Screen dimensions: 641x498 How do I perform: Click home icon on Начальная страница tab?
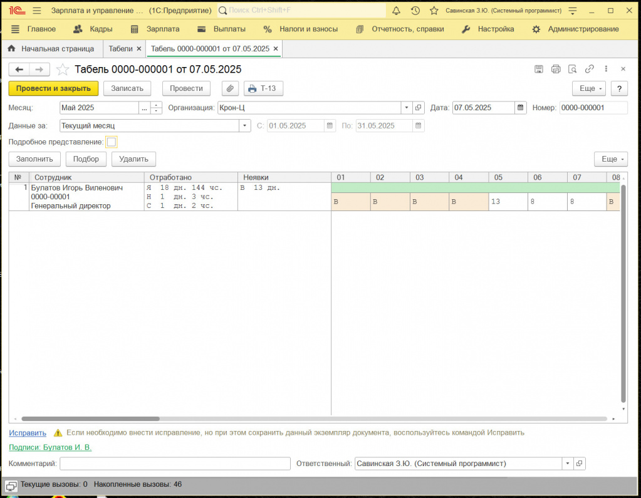(x=11, y=49)
